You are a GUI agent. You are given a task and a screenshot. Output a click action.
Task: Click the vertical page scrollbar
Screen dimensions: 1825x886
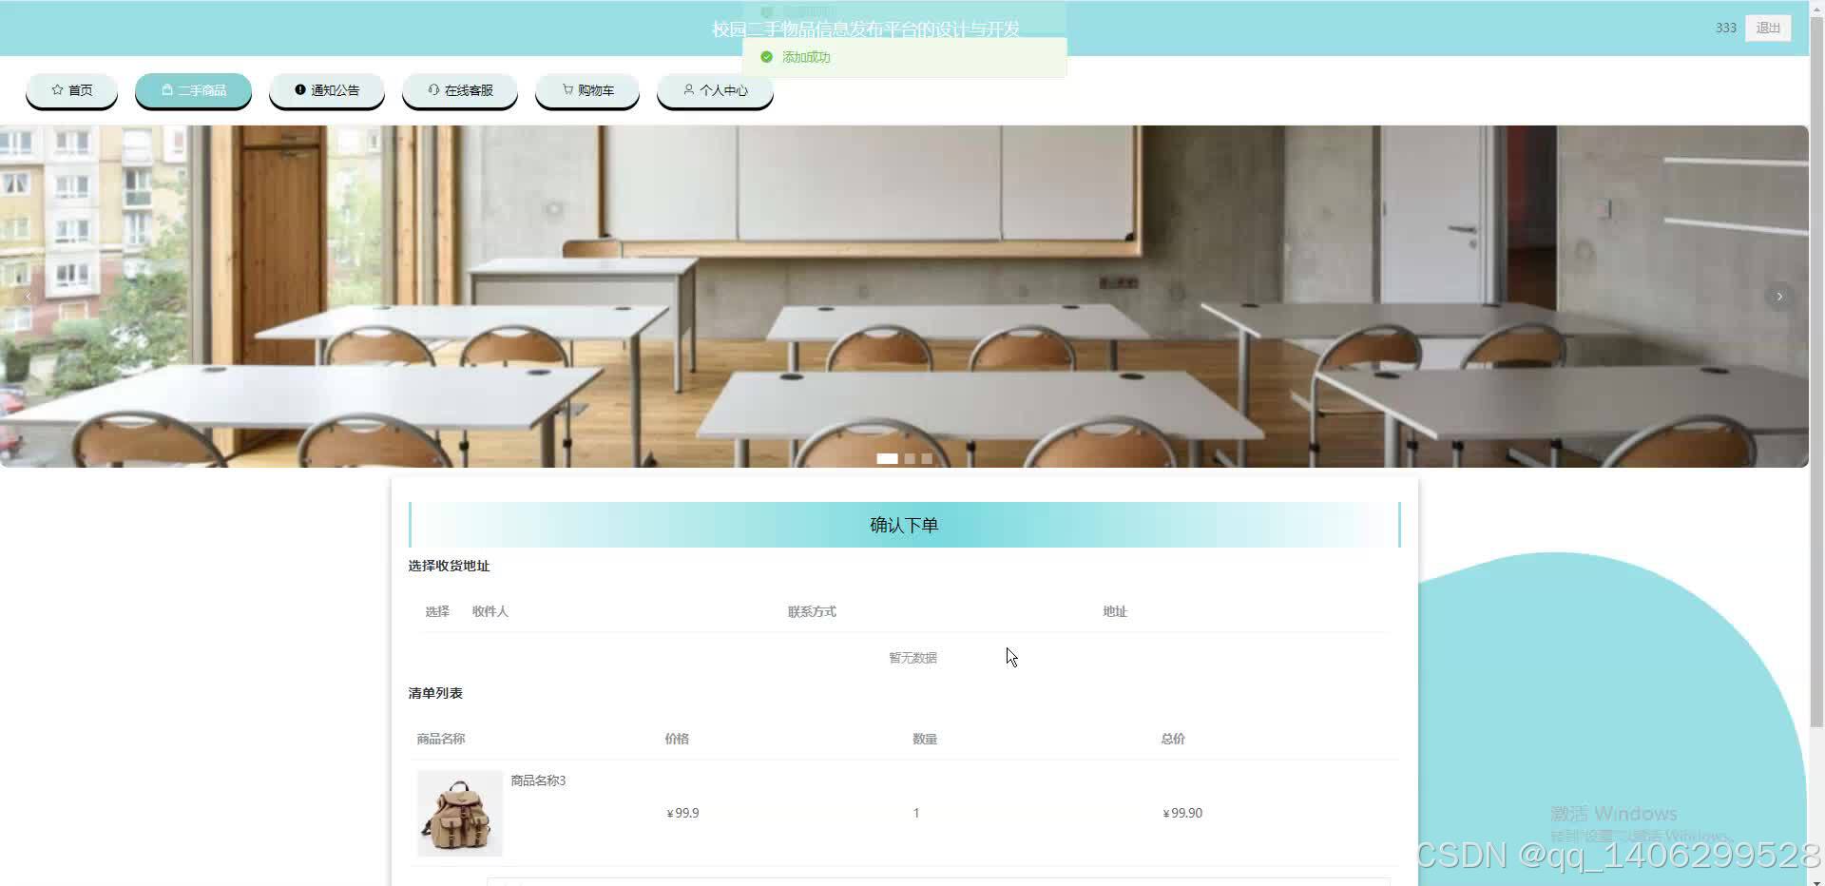pyautogui.click(x=1816, y=371)
